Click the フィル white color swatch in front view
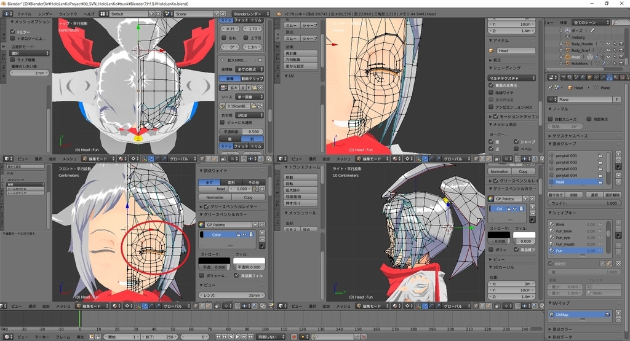 coord(249,261)
